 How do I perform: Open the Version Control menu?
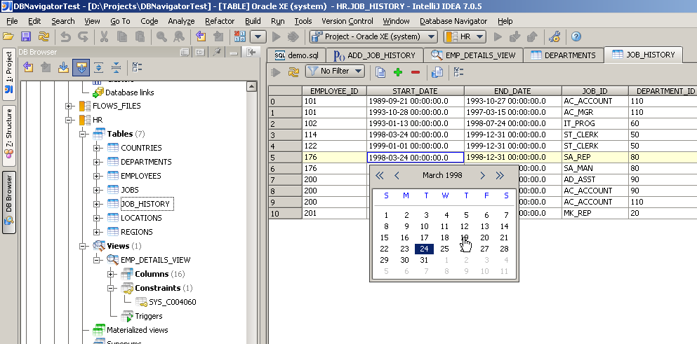pyautogui.click(x=347, y=21)
